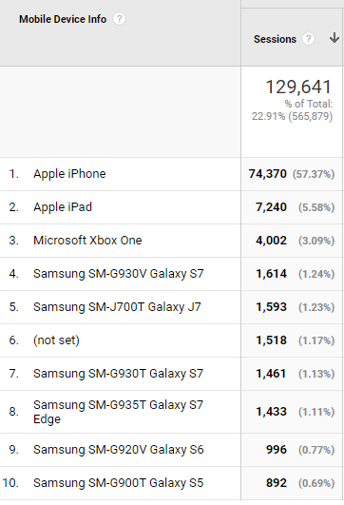The width and height of the screenshot is (344, 505).
Task: Click the 7,240 sessions cell for iPad
Action: pyautogui.click(x=271, y=207)
